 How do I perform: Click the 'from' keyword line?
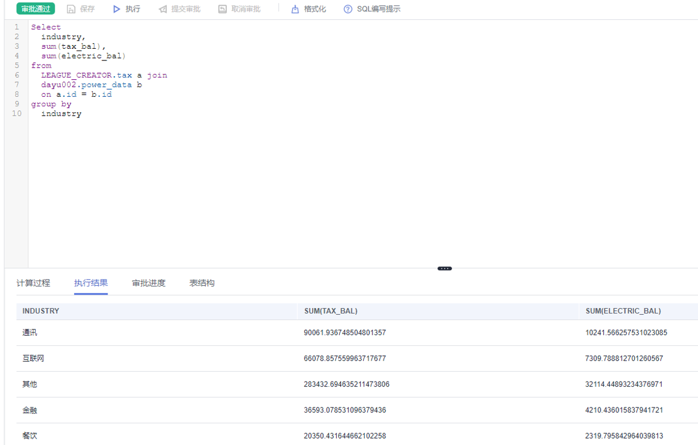coord(41,65)
